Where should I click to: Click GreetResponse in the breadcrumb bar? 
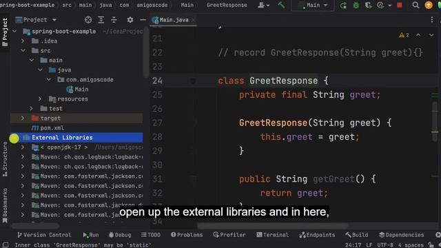(227, 5)
